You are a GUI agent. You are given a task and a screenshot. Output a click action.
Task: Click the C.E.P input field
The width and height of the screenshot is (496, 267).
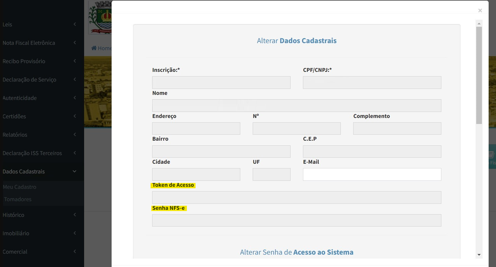click(372, 151)
